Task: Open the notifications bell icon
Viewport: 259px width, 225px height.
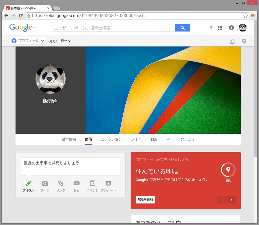Action: [231, 28]
